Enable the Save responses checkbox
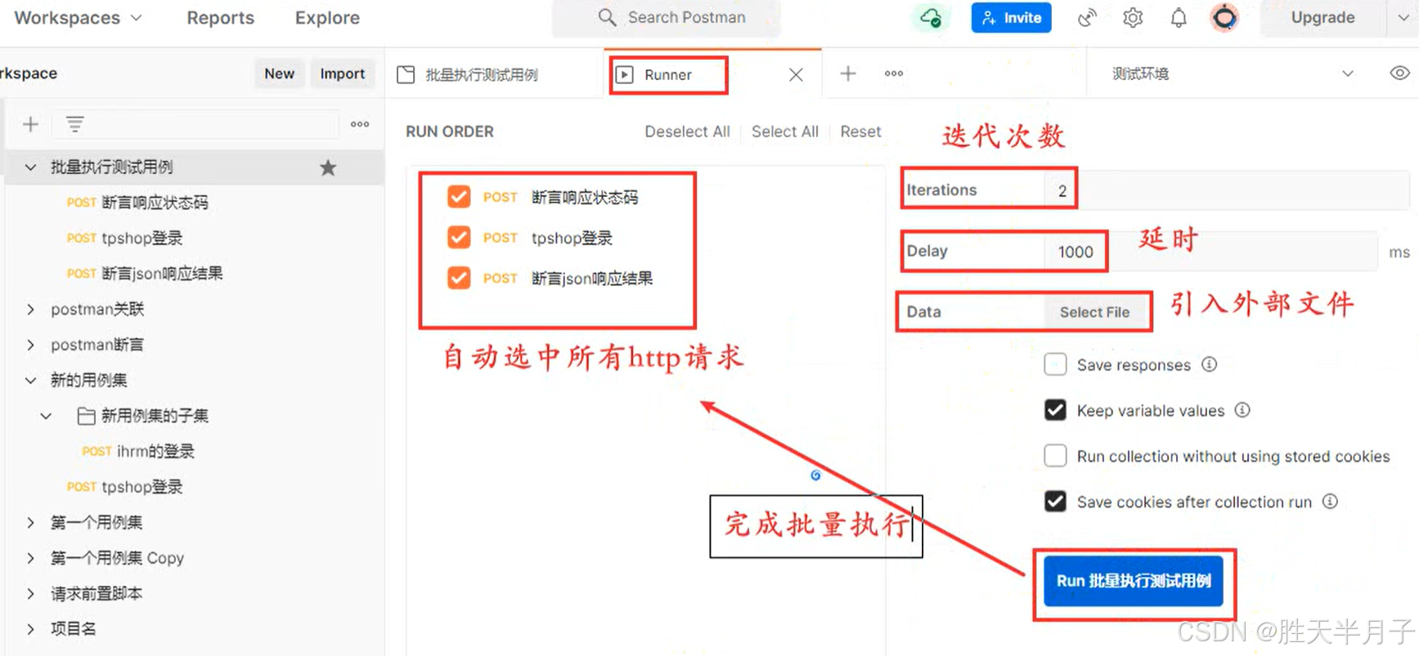 (x=1055, y=364)
